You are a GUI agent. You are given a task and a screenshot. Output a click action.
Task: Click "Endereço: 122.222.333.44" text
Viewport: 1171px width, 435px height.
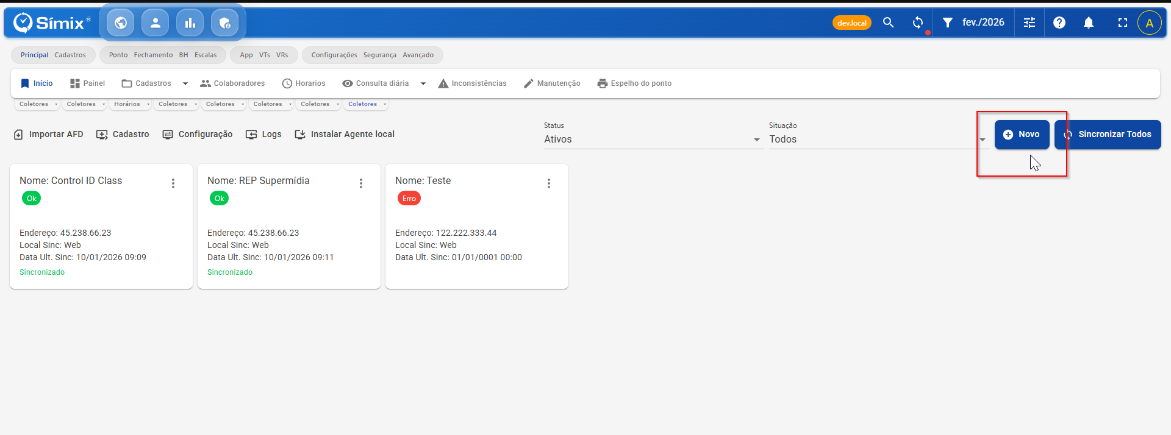coord(446,233)
